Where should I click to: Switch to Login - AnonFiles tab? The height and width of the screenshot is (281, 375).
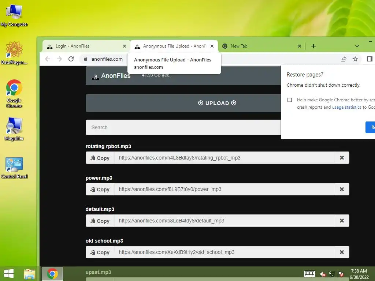point(86,46)
